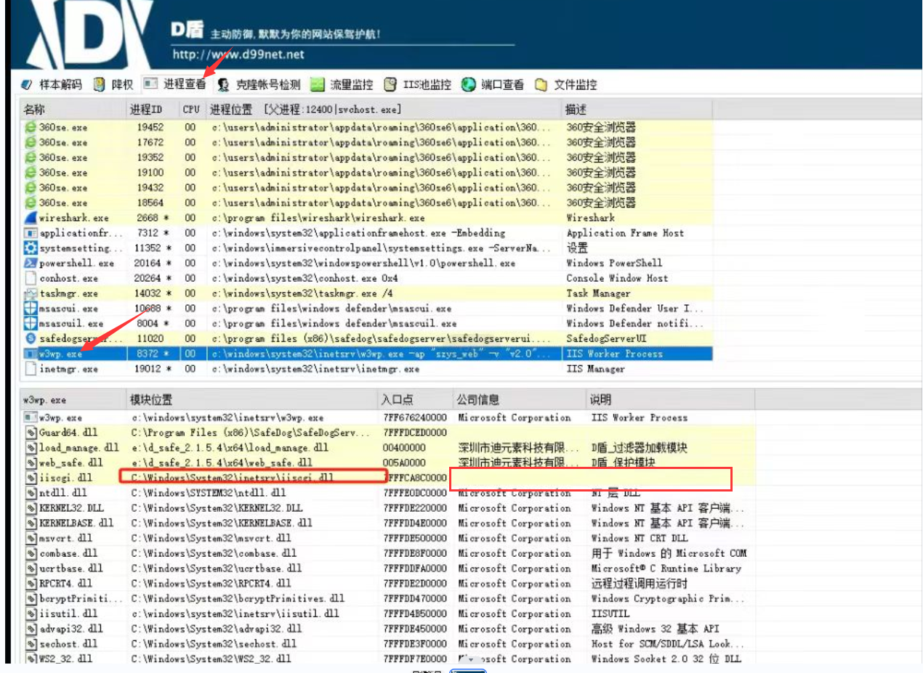
Task: Click the 样本解码 toolbar icon
Action: [x=27, y=85]
